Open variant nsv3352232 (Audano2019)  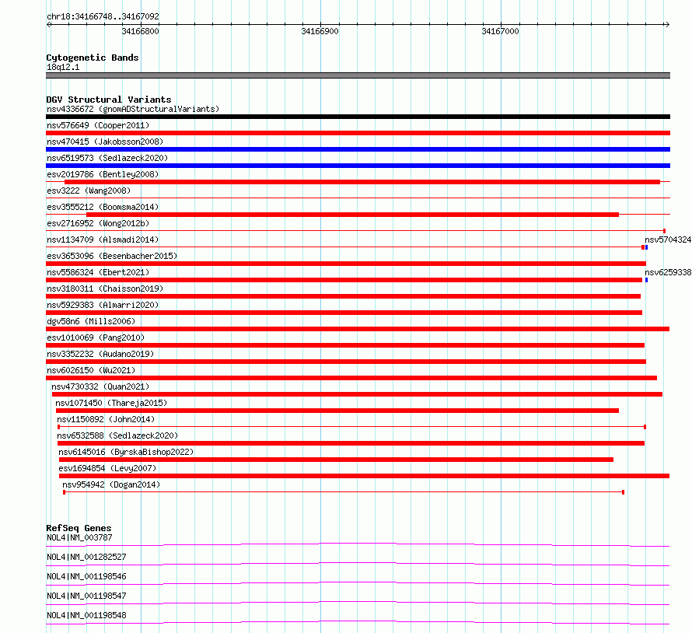[x=100, y=354]
